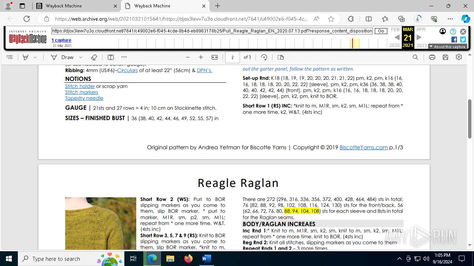Toggle split screen view
Viewport: 474px width, 266px height.
click(x=368, y=19)
